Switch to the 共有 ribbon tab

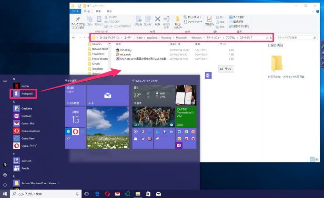click(98, 11)
